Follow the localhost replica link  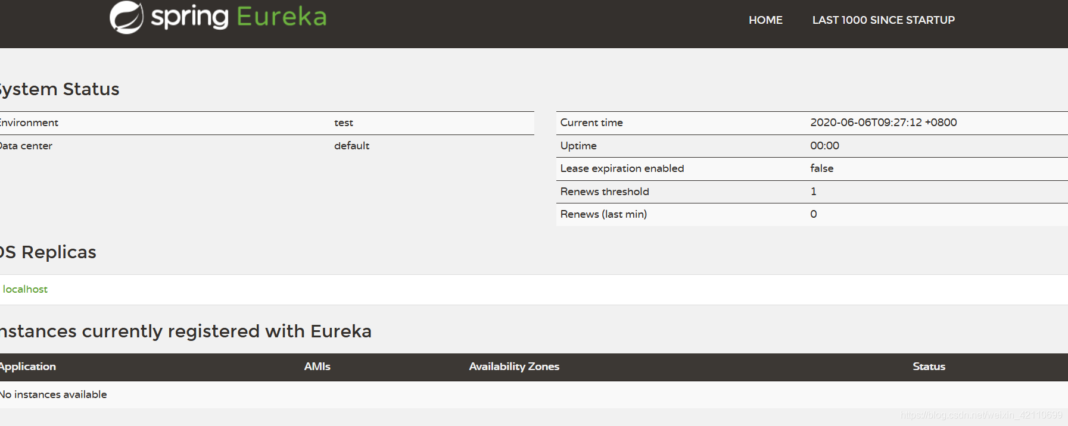(x=25, y=289)
